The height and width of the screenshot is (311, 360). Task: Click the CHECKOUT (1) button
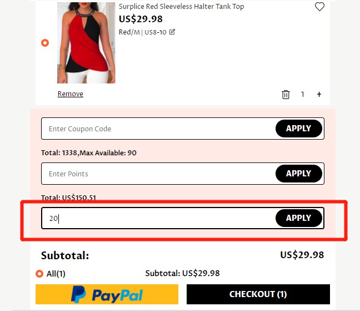(x=258, y=294)
